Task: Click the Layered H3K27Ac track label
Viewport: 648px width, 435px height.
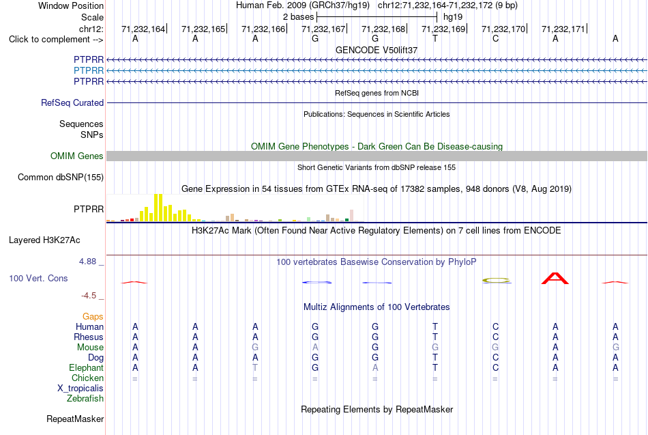Action: [44, 240]
